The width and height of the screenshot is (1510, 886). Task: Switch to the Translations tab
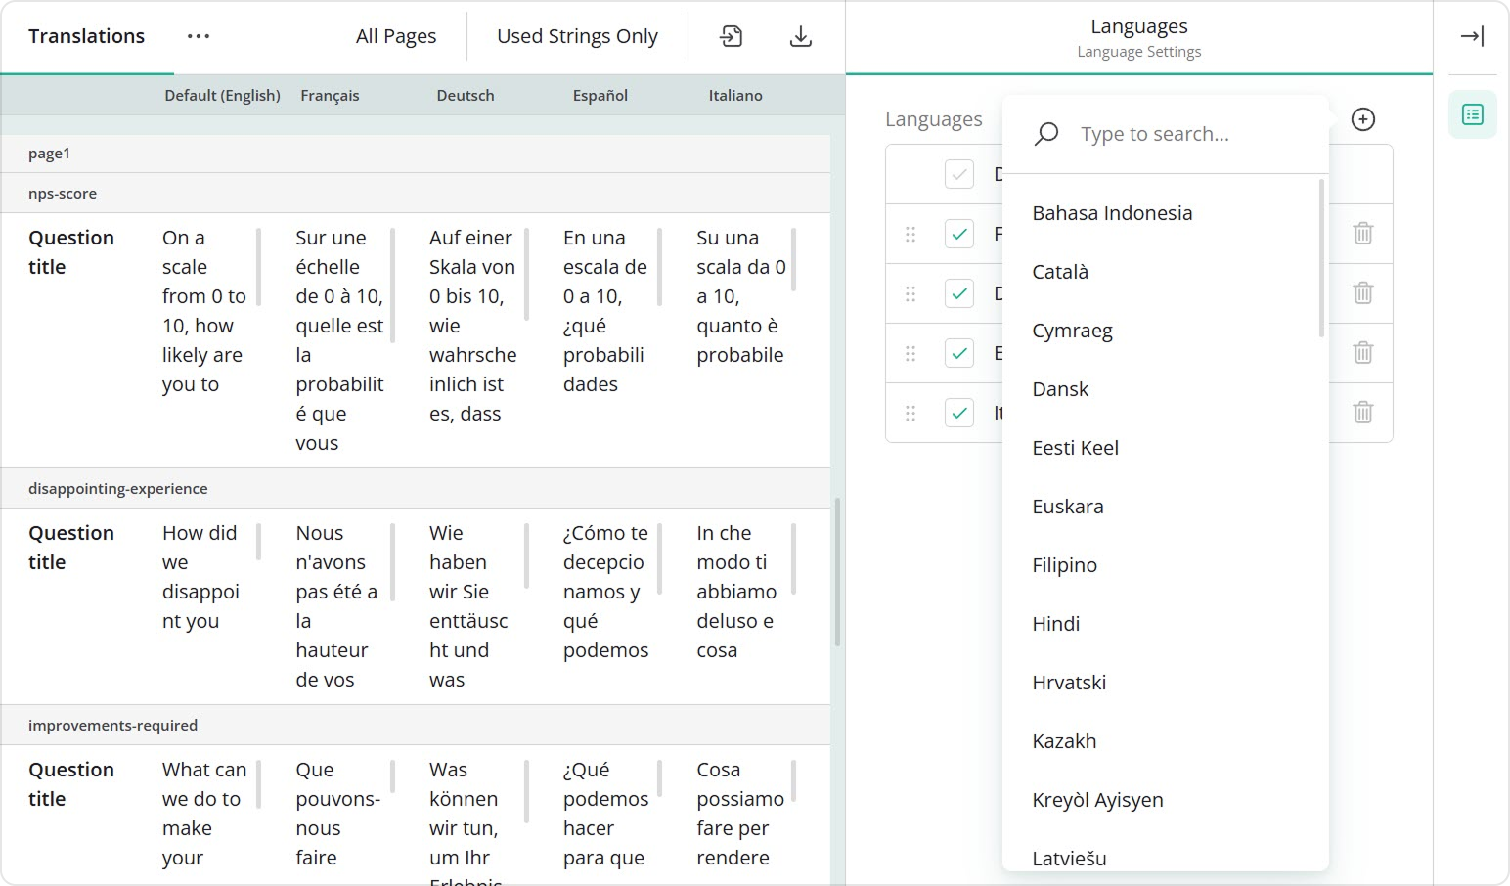pyautogui.click(x=86, y=35)
